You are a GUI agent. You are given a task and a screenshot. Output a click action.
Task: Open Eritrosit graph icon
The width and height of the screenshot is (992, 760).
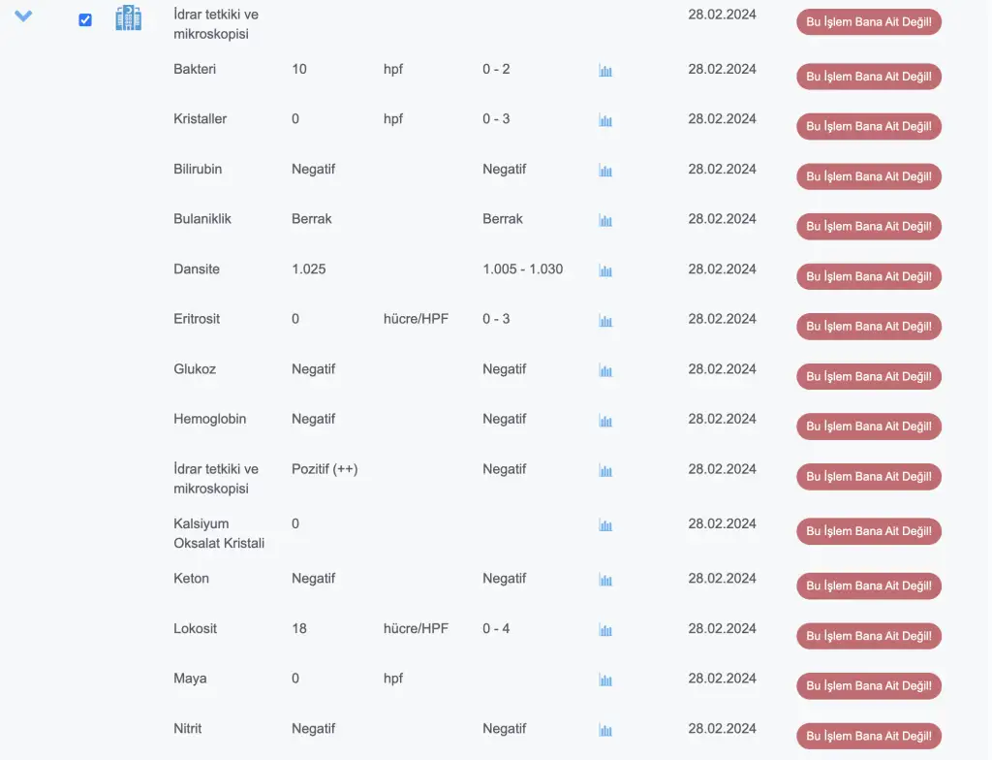(605, 320)
